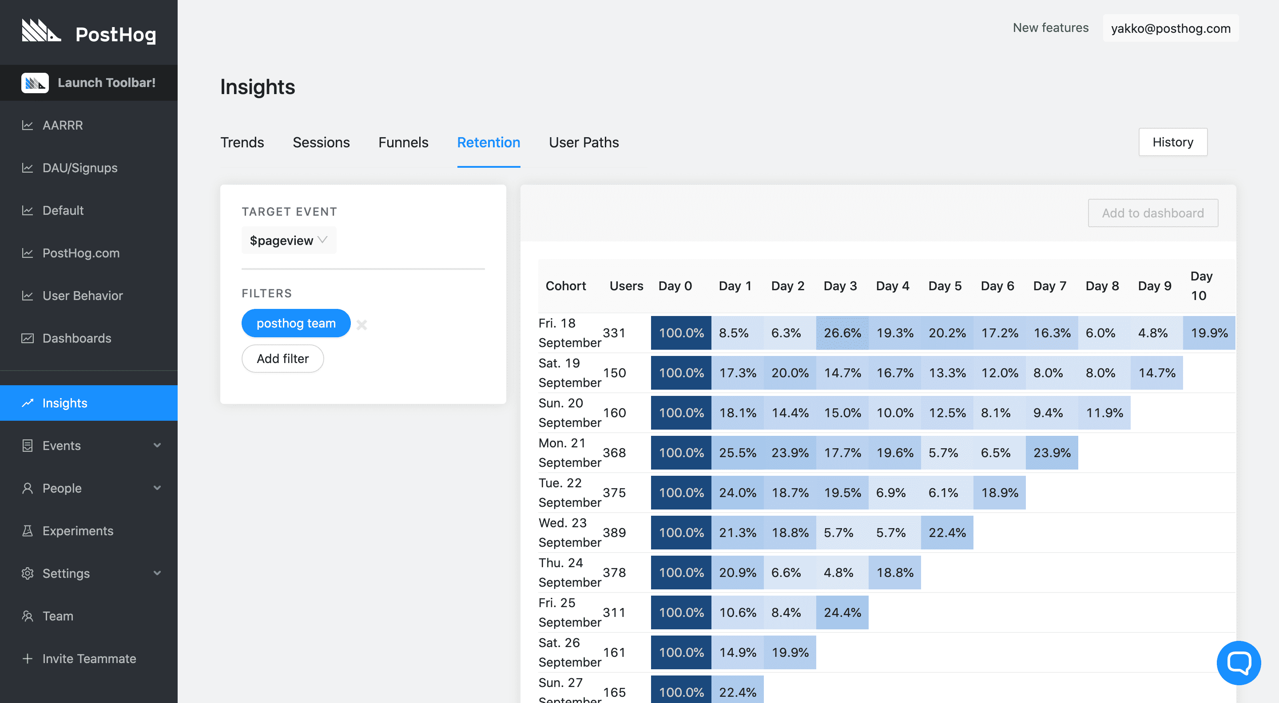The width and height of the screenshot is (1279, 703).
Task: Open the User Behavior dashboard link
Action: pos(83,296)
